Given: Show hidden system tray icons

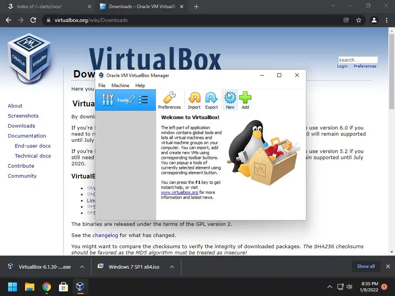Looking at the screenshot, I should coord(330,287).
